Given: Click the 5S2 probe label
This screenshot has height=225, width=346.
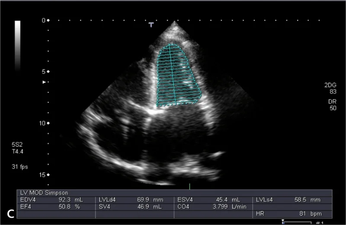Looking at the screenshot, I should click(x=17, y=145).
